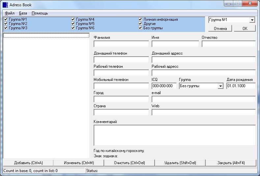Open the База menu

(x=23, y=13)
